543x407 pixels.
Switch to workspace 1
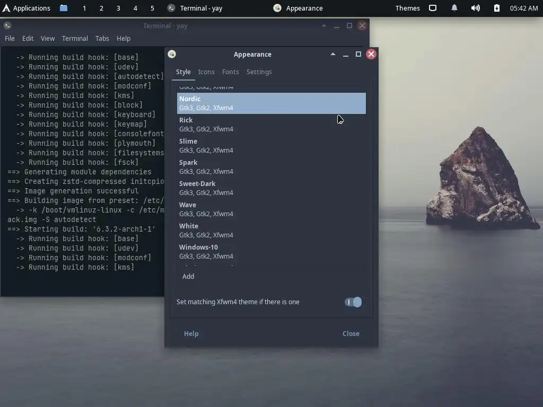(x=84, y=8)
